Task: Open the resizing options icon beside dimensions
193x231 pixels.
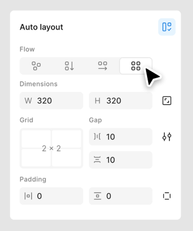Action: pos(167,101)
